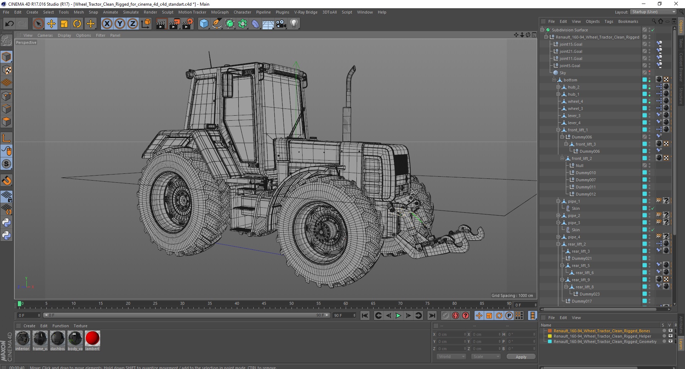Click the current frame field 0 F
The height and width of the screenshot is (369, 685).
click(x=29, y=315)
